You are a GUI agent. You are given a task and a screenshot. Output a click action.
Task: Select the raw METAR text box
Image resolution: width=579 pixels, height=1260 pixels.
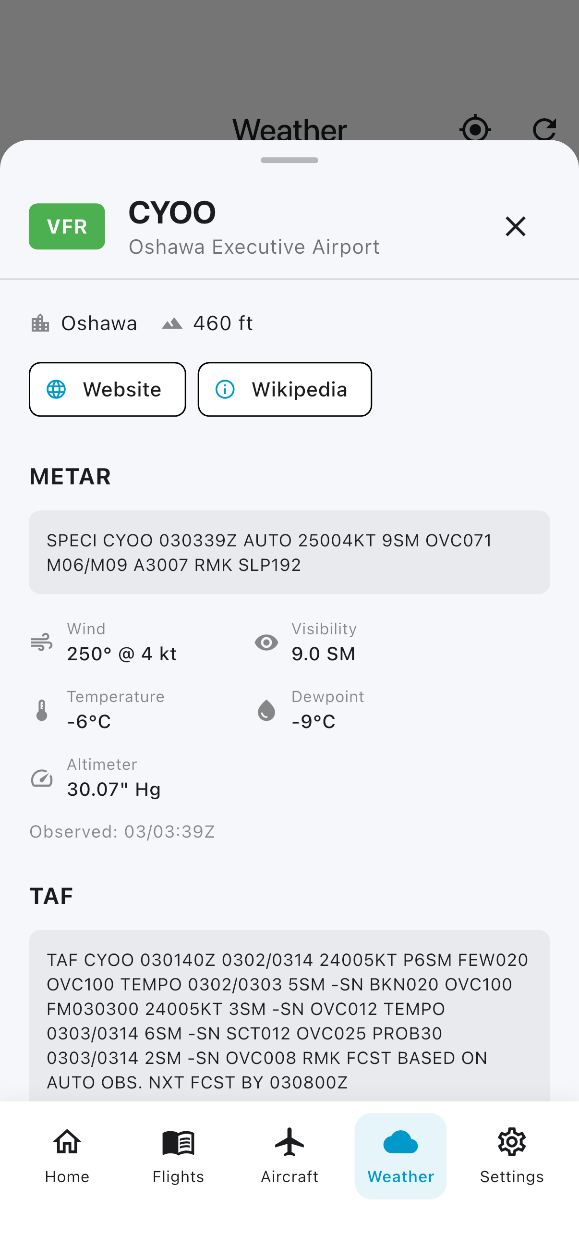click(x=289, y=552)
